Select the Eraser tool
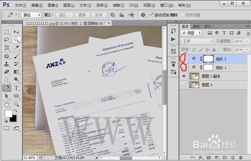This screenshot has height=161, width=251. pos(7,72)
